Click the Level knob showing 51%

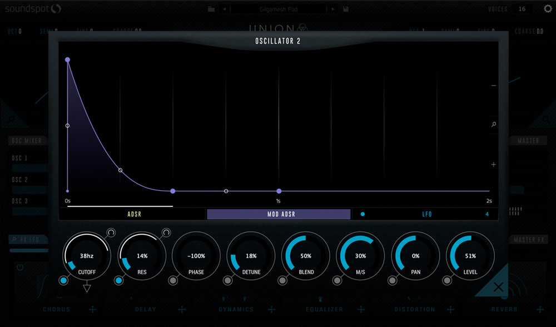pyautogui.click(x=470, y=256)
